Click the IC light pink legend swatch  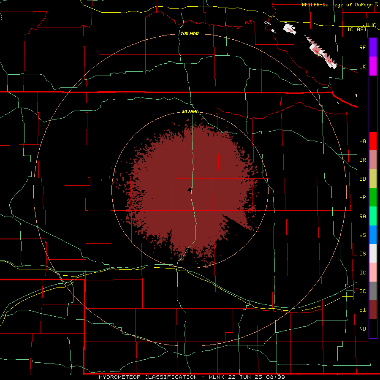pyautogui.click(x=373, y=272)
